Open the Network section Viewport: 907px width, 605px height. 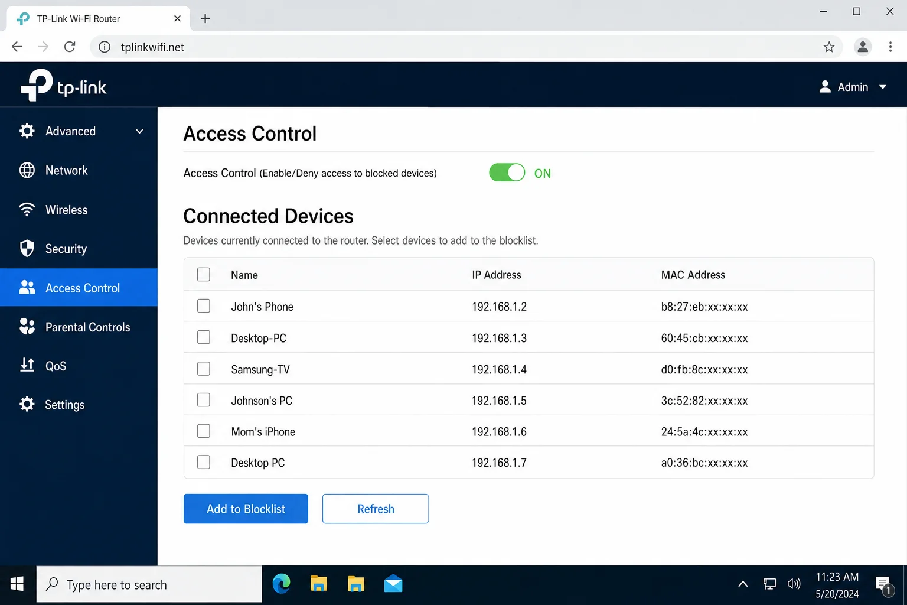[79, 170]
